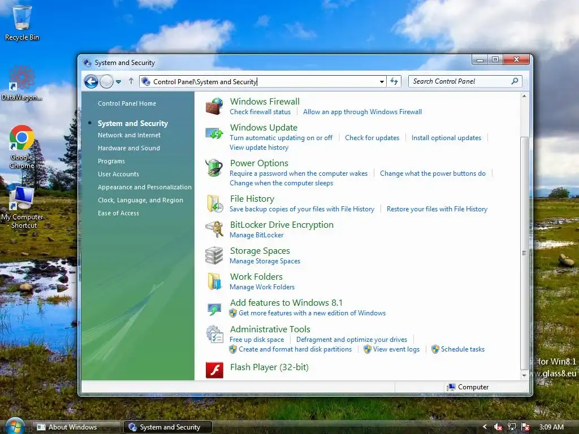Select Network and Internet category

pyautogui.click(x=129, y=135)
